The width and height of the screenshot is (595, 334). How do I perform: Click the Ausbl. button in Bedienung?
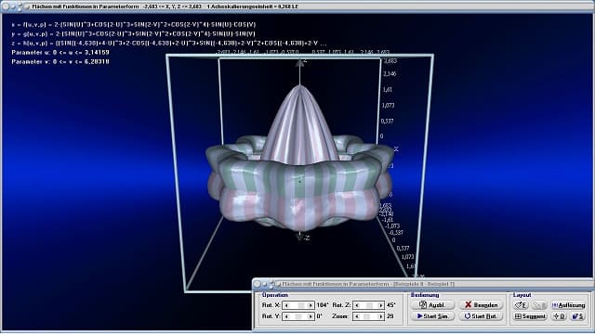432,305
